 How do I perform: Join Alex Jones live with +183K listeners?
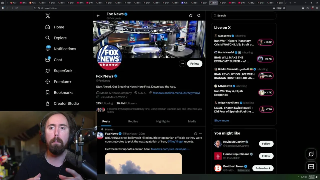[x=266, y=42]
